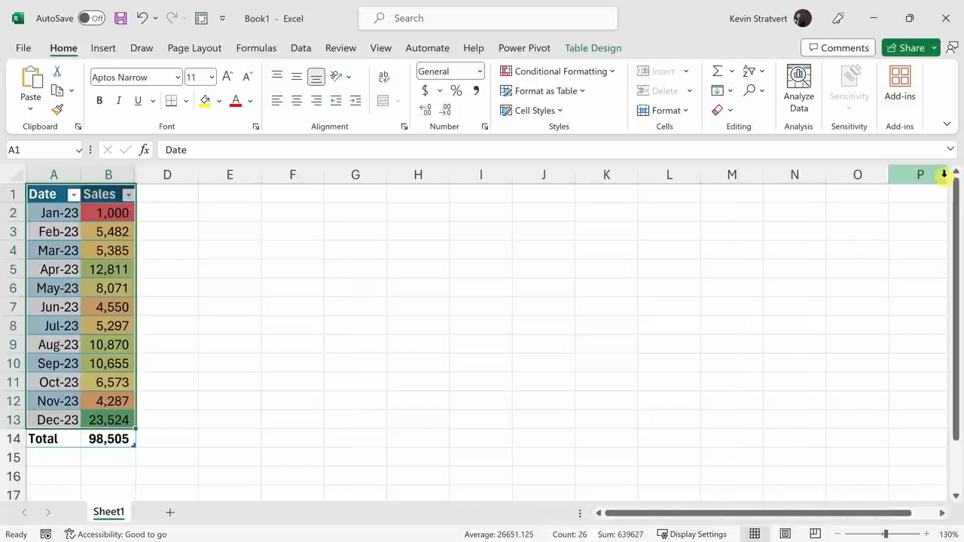Open Analyze Data
Viewport: 964px width, 542px height.
pos(798,88)
